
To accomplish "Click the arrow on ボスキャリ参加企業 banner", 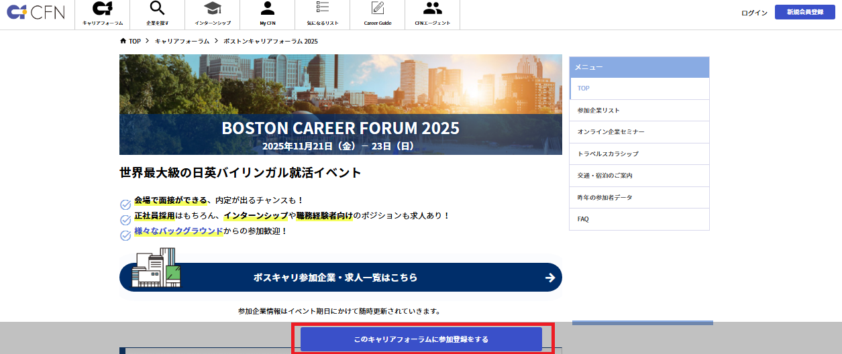I will 550,278.
